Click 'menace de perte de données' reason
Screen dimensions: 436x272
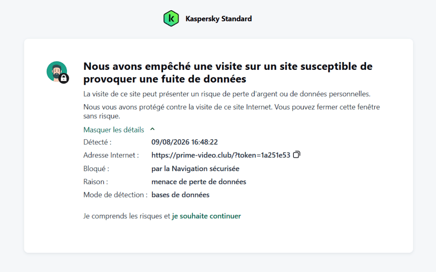[x=198, y=182]
